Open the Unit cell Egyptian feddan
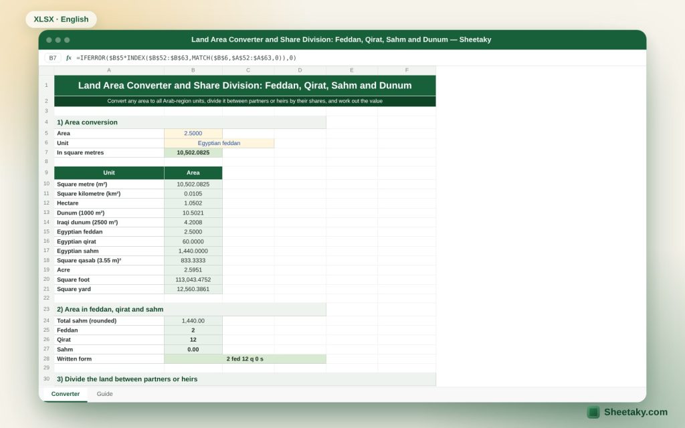 219,143
